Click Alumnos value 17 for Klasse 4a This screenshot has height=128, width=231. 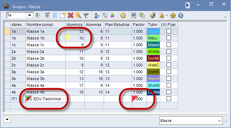click(75, 85)
